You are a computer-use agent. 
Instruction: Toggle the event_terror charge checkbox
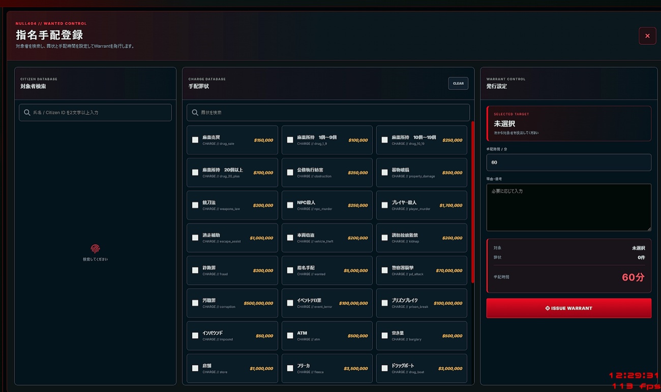(290, 303)
